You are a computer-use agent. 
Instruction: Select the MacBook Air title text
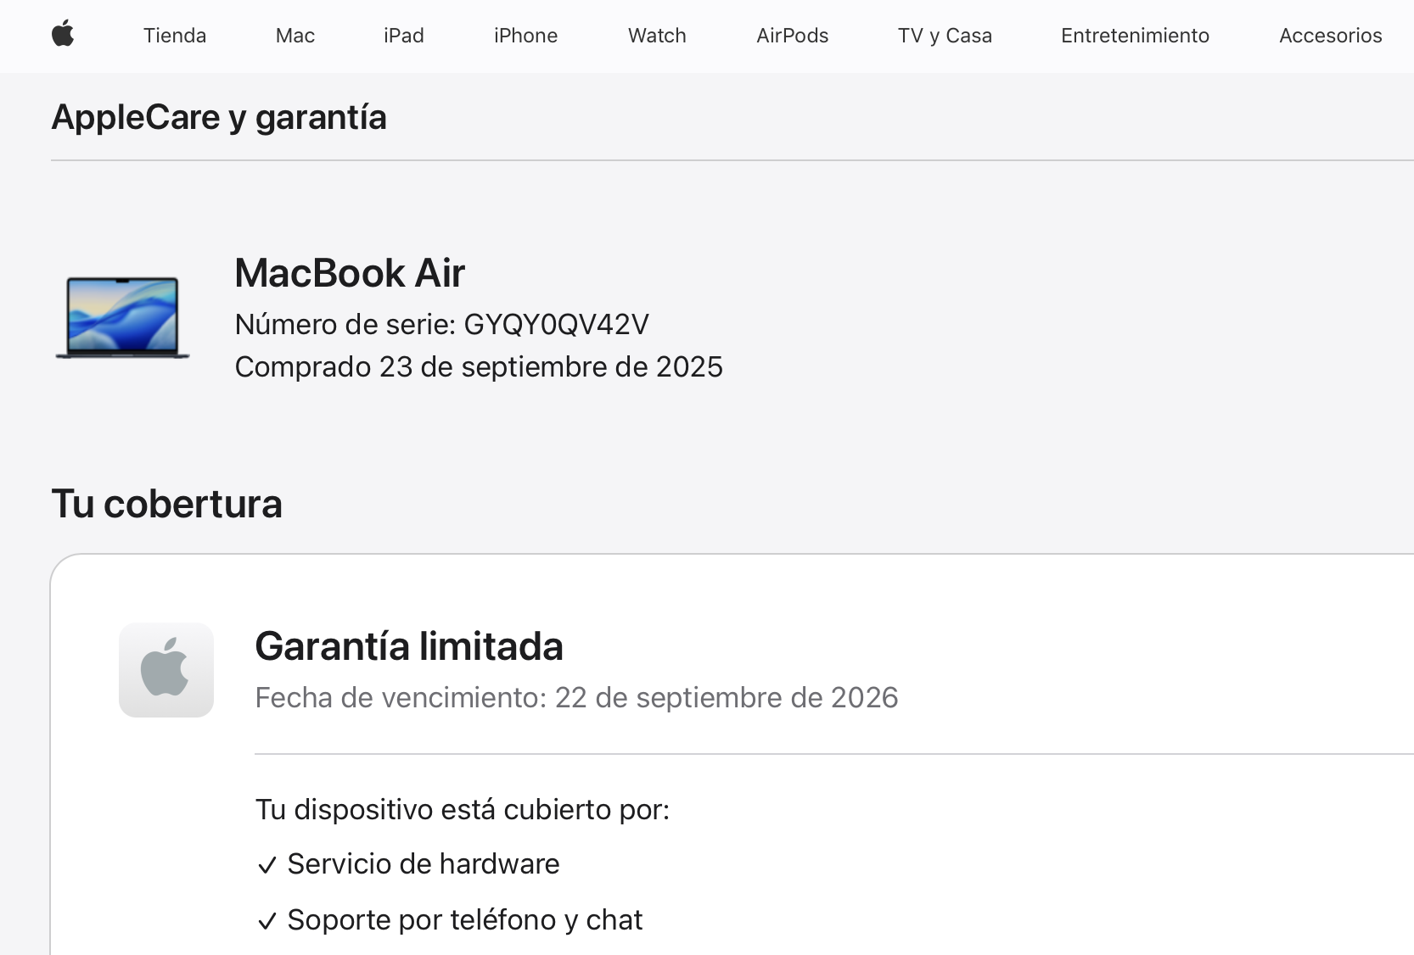click(350, 273)
